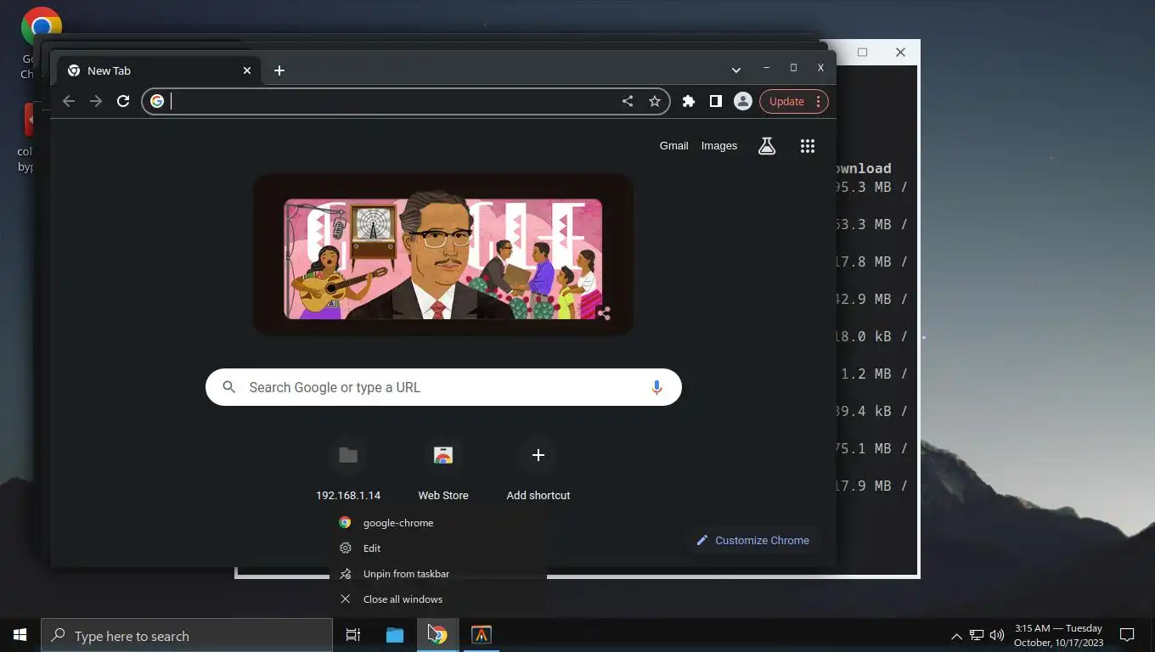1155x652 pixels.
Task: Show hidden system tray icons
Action: [x=956, y=636]
